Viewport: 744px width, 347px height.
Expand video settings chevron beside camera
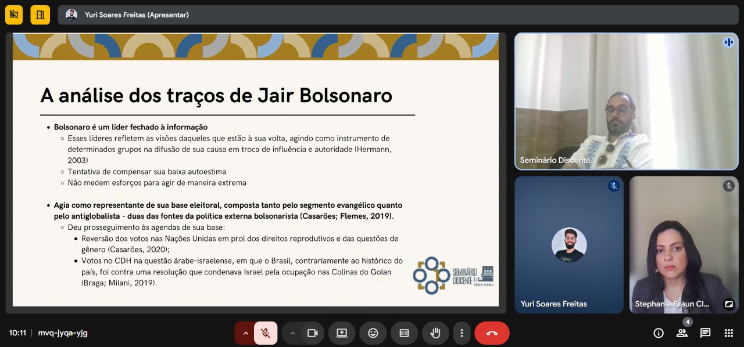292,333
